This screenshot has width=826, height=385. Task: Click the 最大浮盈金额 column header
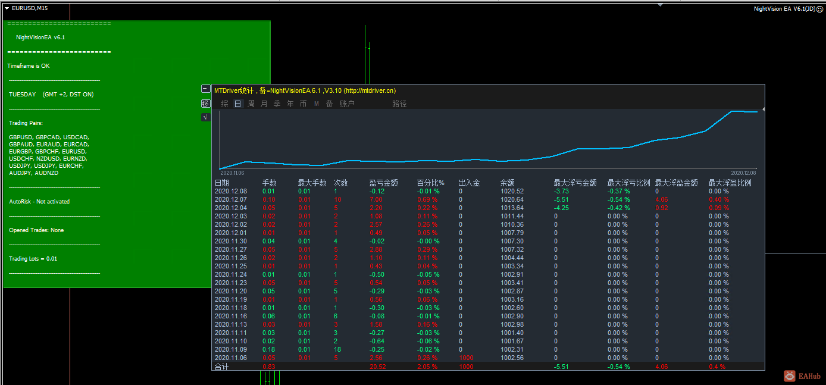[x=676, y=183]
